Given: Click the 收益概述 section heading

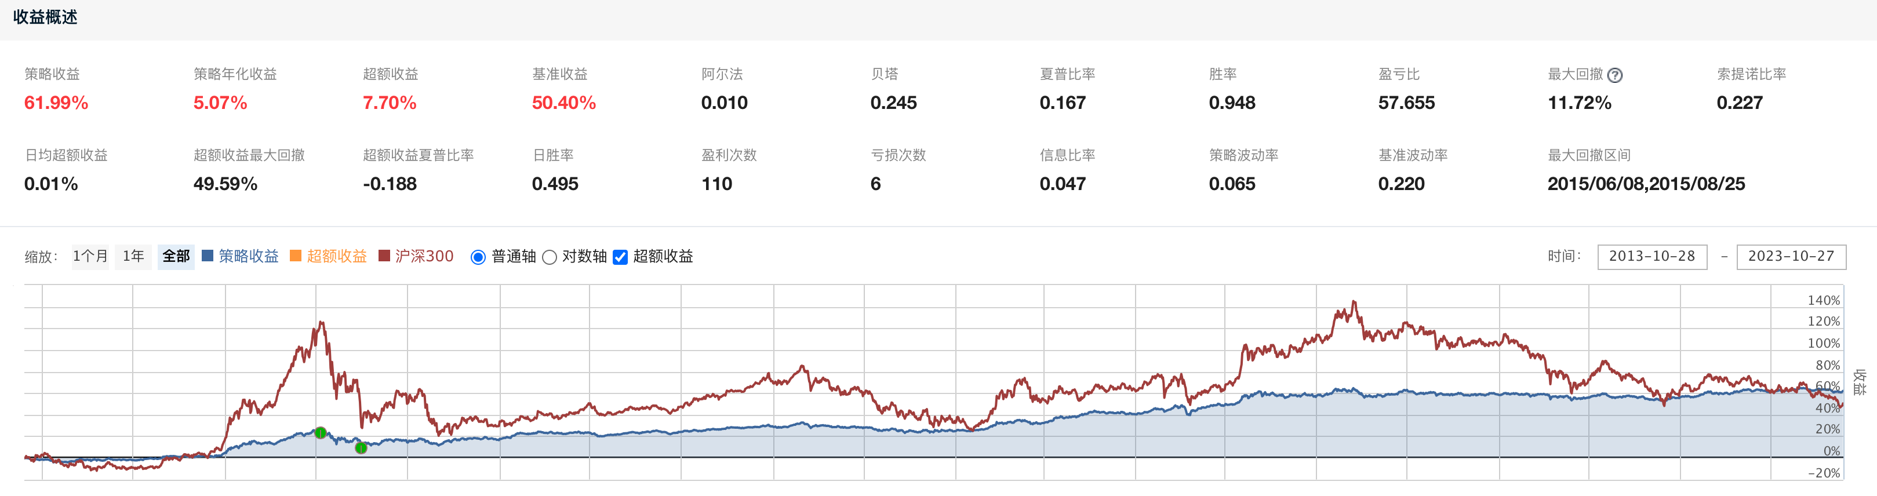Looking at the screenshot, I should 45,17.
